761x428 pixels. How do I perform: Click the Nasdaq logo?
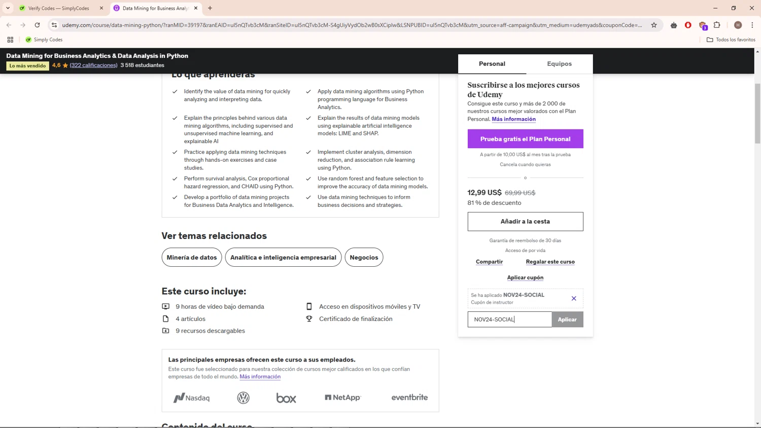click(x=191, y=398)
